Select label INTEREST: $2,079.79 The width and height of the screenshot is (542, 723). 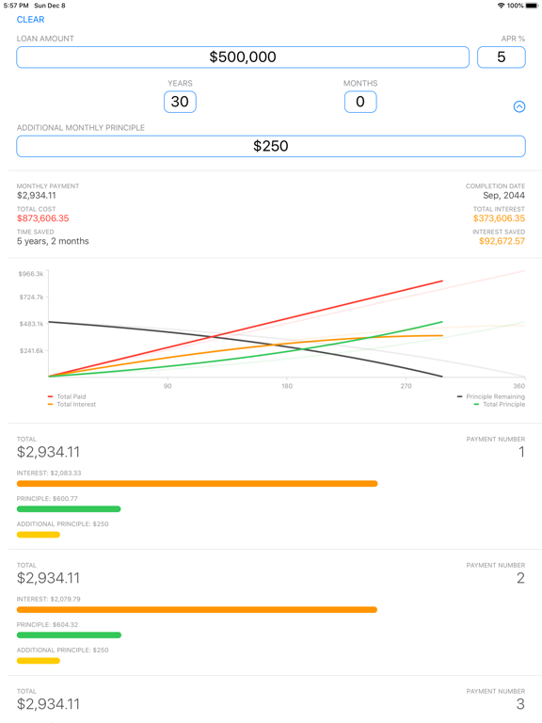coord(48,599)
